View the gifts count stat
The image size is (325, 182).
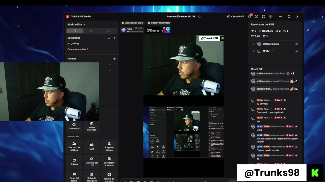point(265,36)
